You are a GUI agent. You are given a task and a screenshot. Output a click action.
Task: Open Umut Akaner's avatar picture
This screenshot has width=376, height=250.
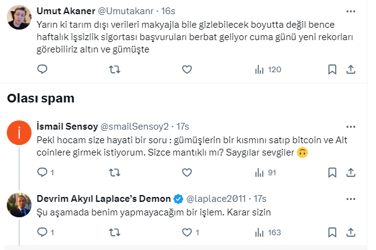[19, 17]
